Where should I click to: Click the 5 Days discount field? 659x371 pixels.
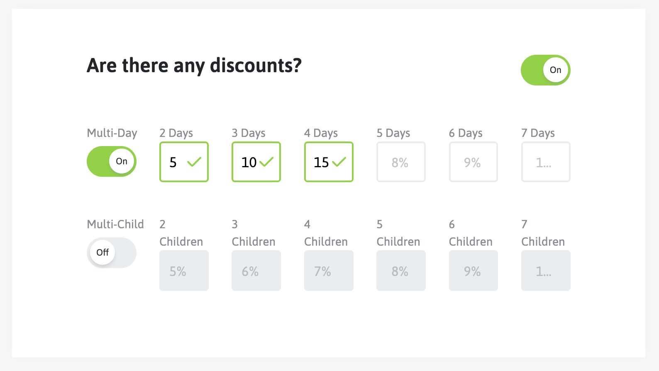(401, 162)
